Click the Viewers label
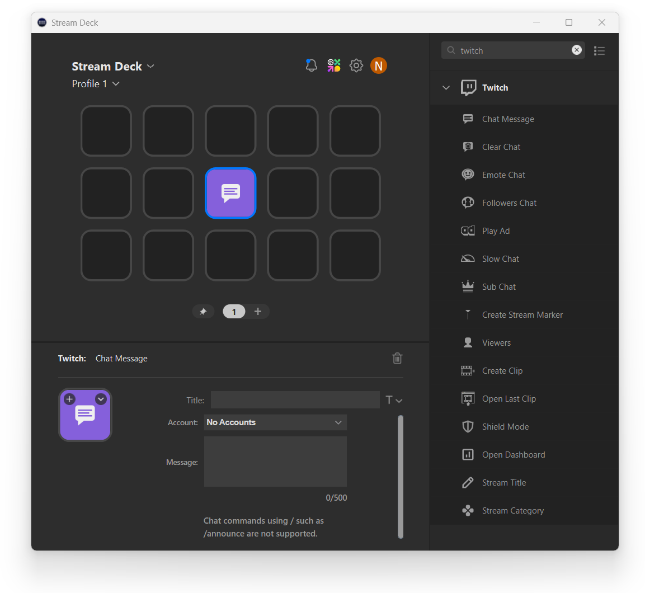This screenshot has height=593, width=645. pos(497,342)
